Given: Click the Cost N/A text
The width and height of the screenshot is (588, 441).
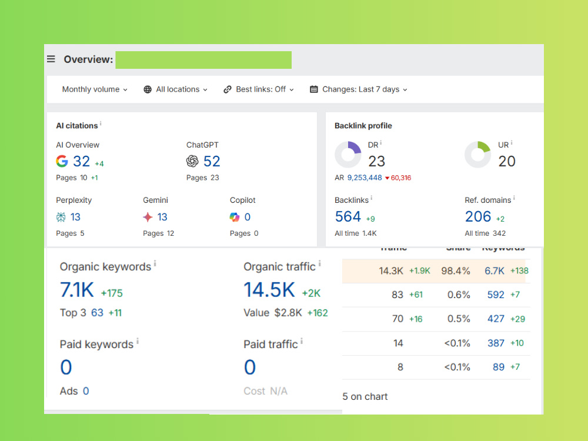Looking at the screenshot, I should pyautogui.click(x=266, y=391).
